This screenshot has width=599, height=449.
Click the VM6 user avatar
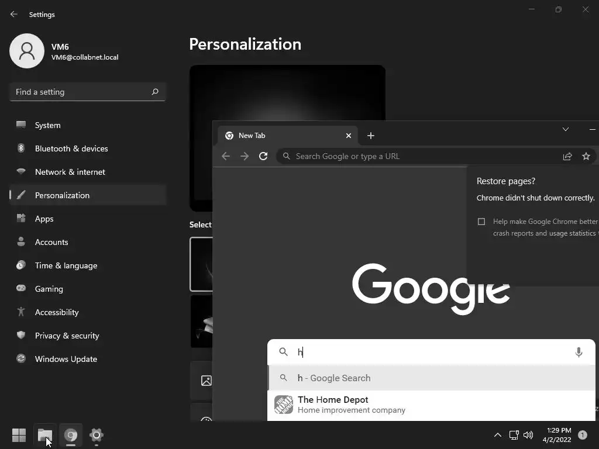[27, 51]
